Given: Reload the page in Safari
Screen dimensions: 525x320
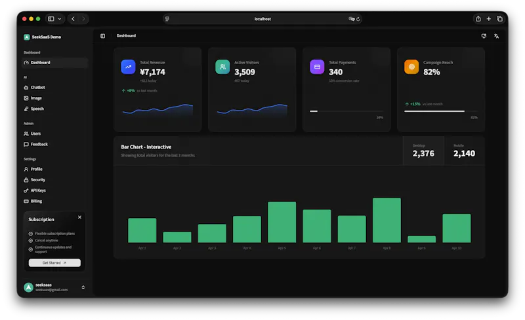Looking at the screenshot, I should click(358, 19).
